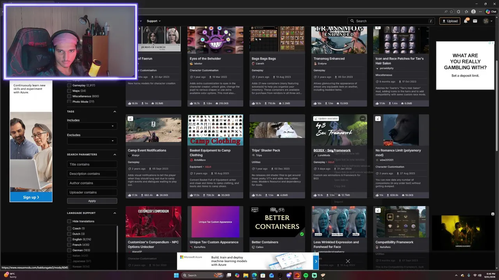Image resolution: width=499 pixels, height=280 pixels.
Task: Click the downloads icon on the Bags Bags Bags card
Action: click(267, 103)
